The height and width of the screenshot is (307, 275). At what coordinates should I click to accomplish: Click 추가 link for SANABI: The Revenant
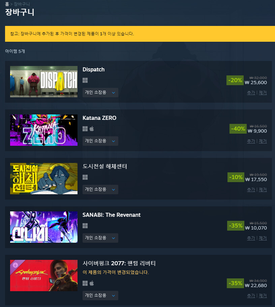251,238
